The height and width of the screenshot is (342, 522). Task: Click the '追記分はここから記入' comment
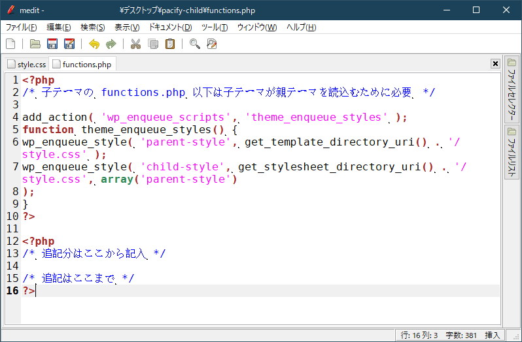[94, 253]
